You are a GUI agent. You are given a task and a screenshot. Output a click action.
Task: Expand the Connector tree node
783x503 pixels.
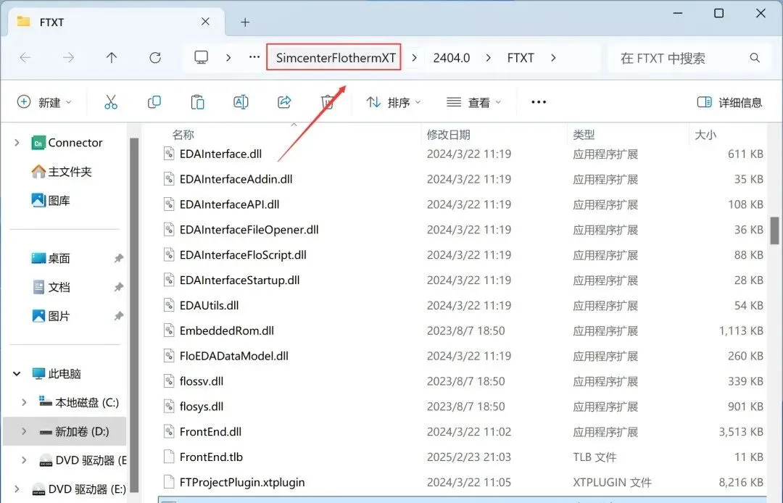click(x=17, y=143)
